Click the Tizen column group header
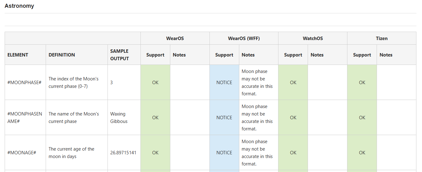Viewport: 422px width, 172px height. point(382,38)
